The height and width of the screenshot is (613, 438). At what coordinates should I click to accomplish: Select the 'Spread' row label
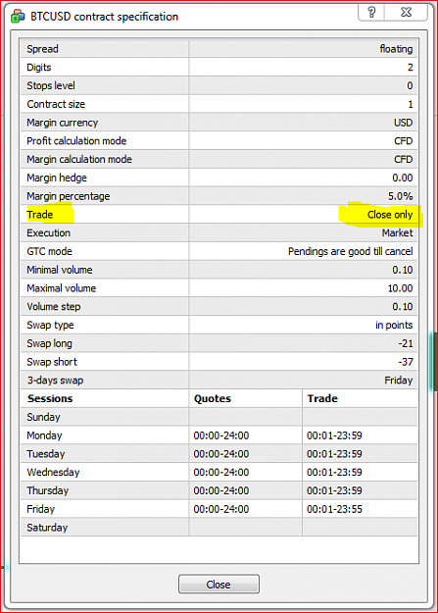(42, 49)
